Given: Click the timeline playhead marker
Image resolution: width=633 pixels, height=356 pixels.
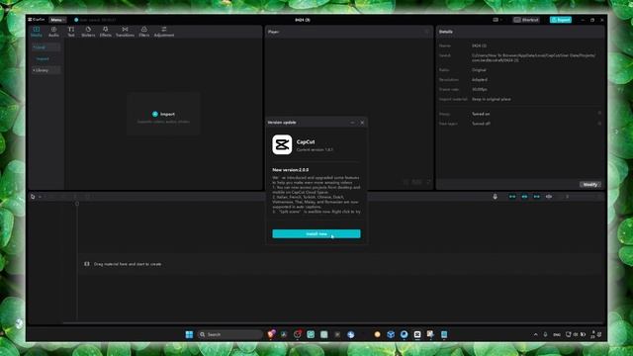Looking at the screenshot, I should click(77, 204).
